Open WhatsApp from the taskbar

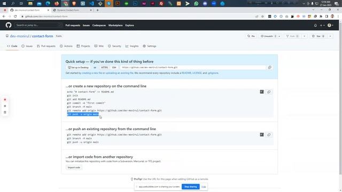pos(196,4)
